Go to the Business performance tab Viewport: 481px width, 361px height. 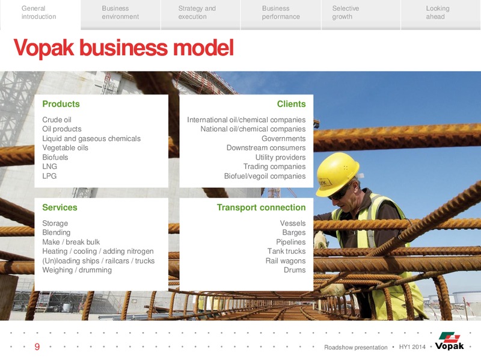[x=281, y=14]
